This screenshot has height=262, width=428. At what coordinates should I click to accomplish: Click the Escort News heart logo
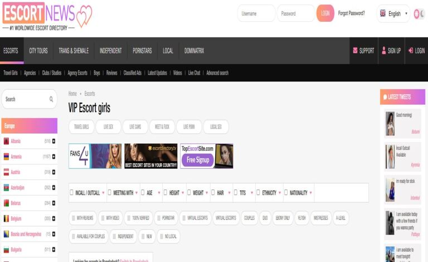[84, 17]
